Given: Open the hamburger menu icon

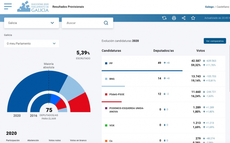Looking at the screenshot, I should [x=8, y=6].
